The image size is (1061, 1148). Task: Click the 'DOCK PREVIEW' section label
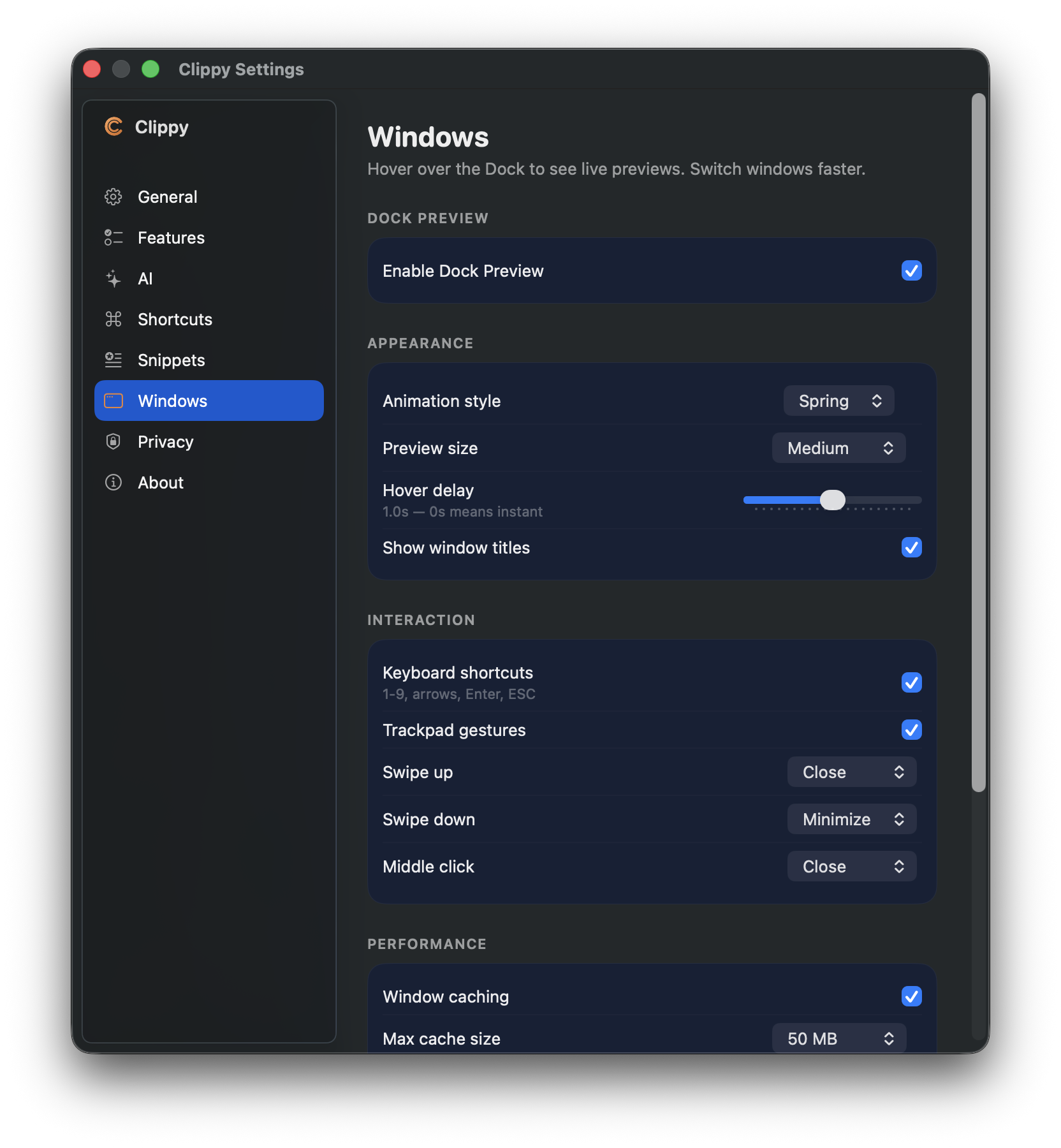coord(428,218)
